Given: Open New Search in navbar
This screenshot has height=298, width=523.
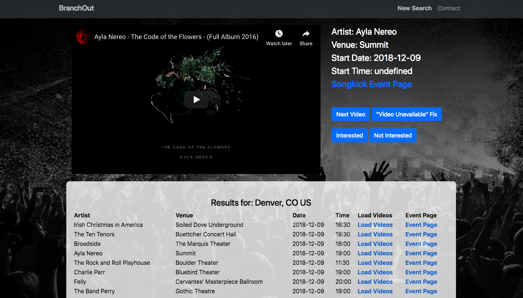Looking at the screenshot, I should click(x=414, y=8).
